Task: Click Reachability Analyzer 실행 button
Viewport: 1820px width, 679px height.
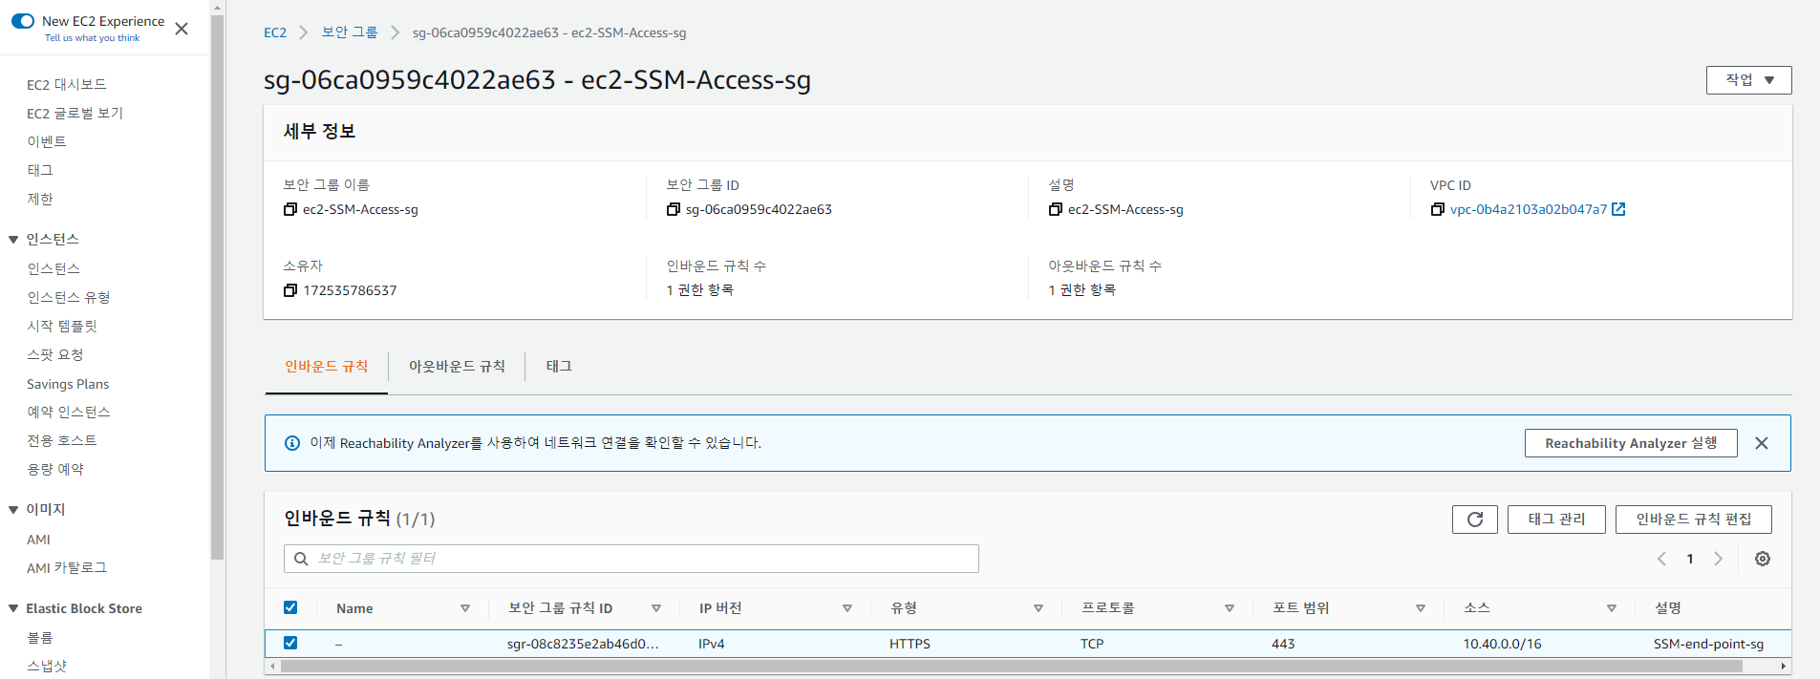Action: pyautogui.click(x=1631, y=443)
